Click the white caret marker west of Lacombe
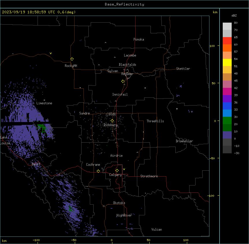Screen dimensions: 249x244 115,57
